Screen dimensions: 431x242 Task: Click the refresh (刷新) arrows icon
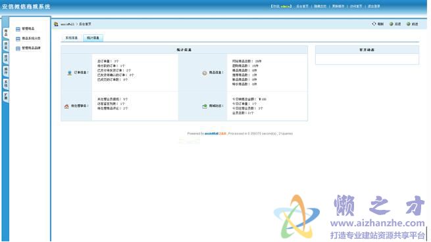pos(374,24)
